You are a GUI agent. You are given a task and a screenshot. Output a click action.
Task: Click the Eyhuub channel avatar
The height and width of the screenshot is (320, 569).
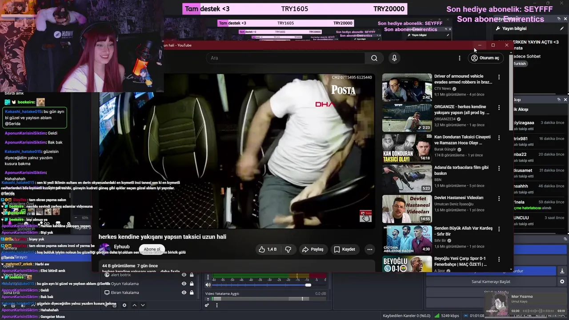coord(104,248)
